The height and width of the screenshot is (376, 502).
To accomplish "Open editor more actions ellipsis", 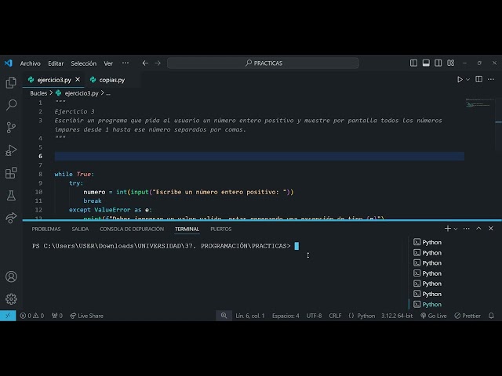I will 491,79.
